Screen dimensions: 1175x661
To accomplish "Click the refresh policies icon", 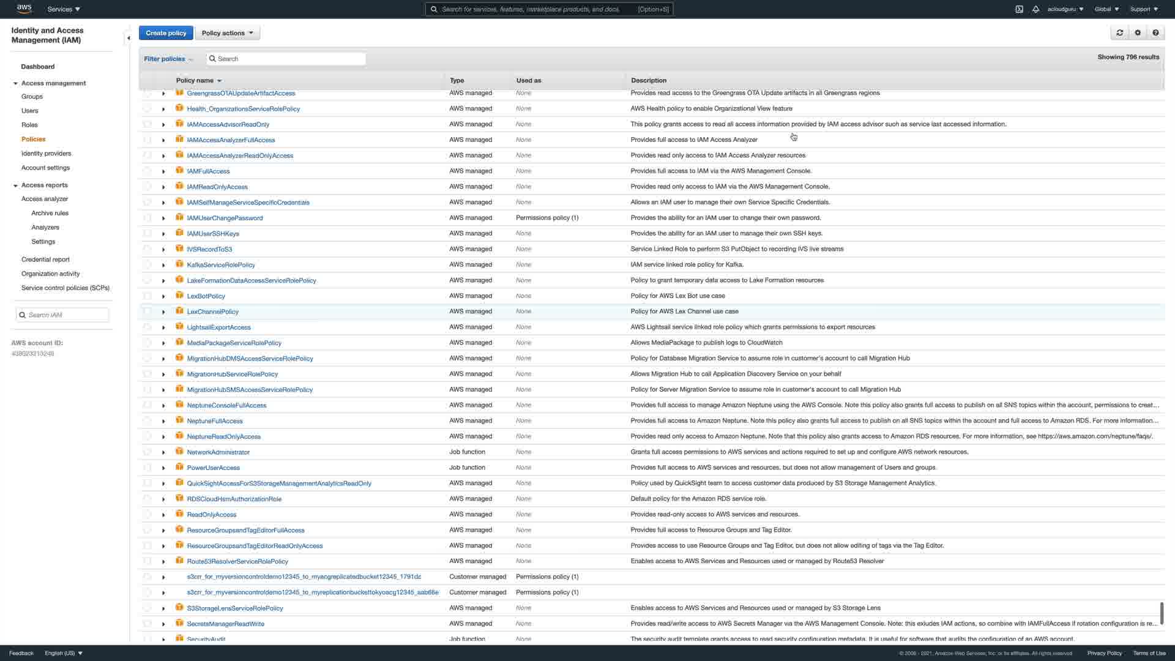I will 1119,33.
